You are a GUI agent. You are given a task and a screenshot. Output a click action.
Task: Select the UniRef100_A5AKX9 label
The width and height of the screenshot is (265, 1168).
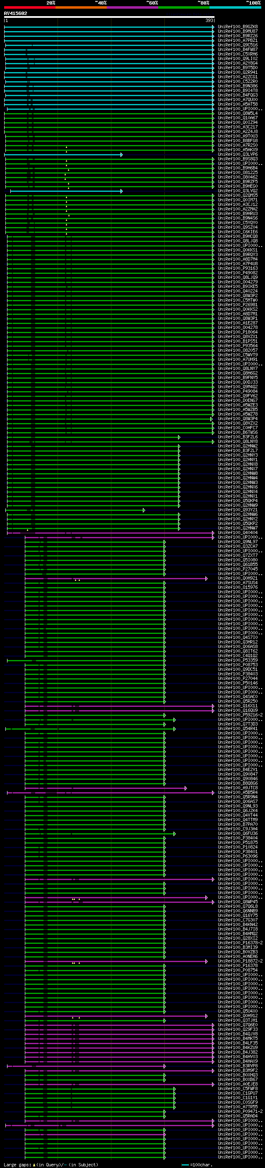(x=238, y=150)
